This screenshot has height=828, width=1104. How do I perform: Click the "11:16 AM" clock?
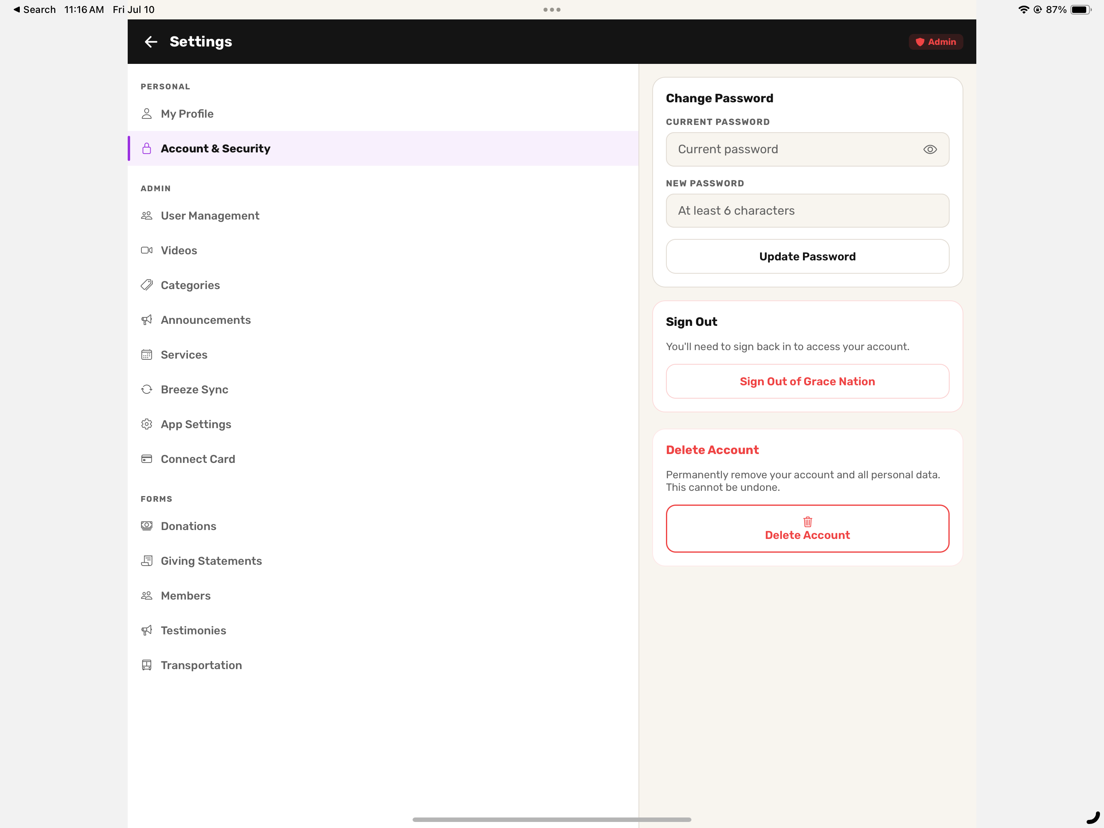(84, 9)
